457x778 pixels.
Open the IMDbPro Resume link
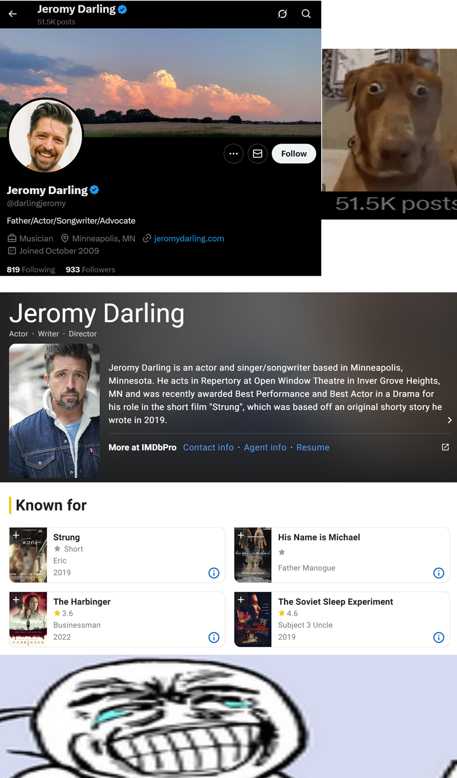[x=313, y=448]
